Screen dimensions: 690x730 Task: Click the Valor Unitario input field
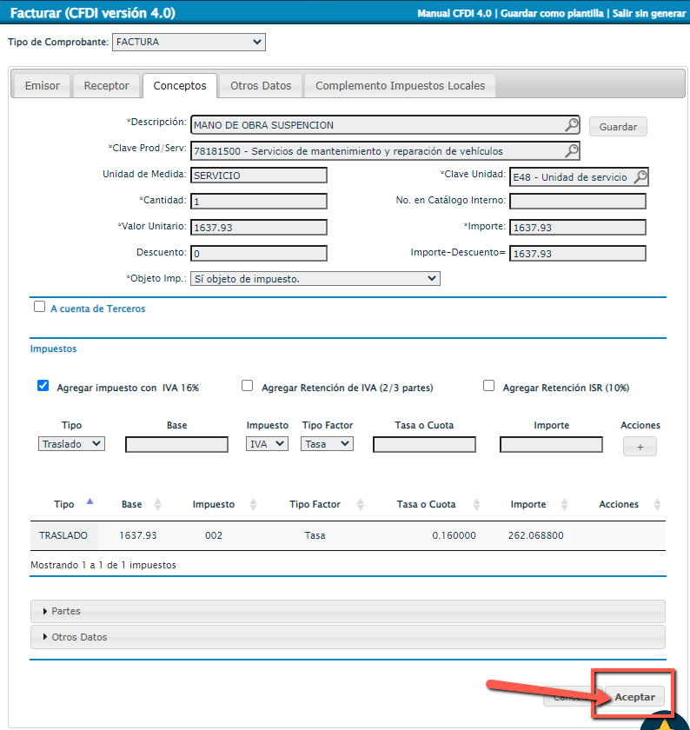[258, 228]
